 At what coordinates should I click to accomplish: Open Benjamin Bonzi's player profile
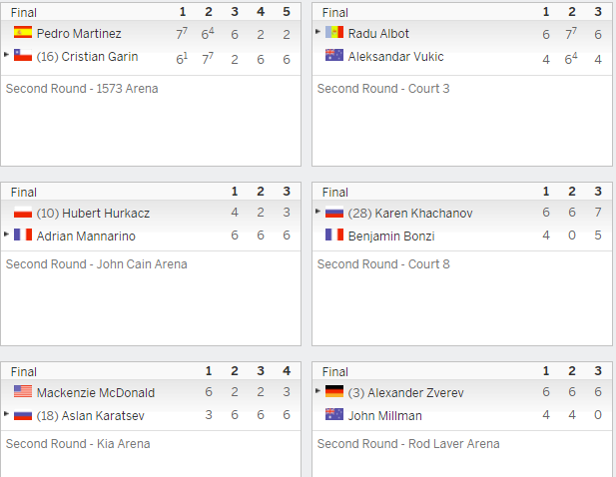[391, 236]
